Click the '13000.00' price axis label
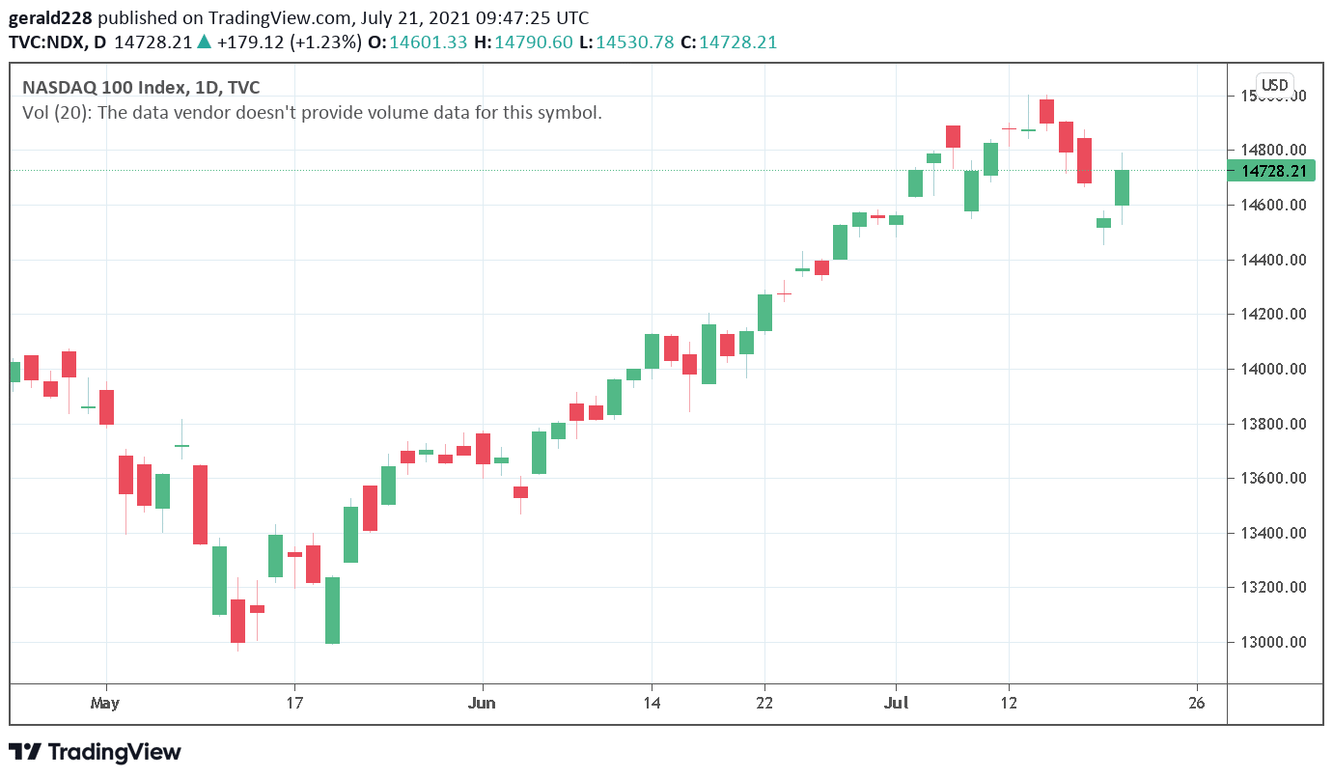 [x=1274, y=642]
